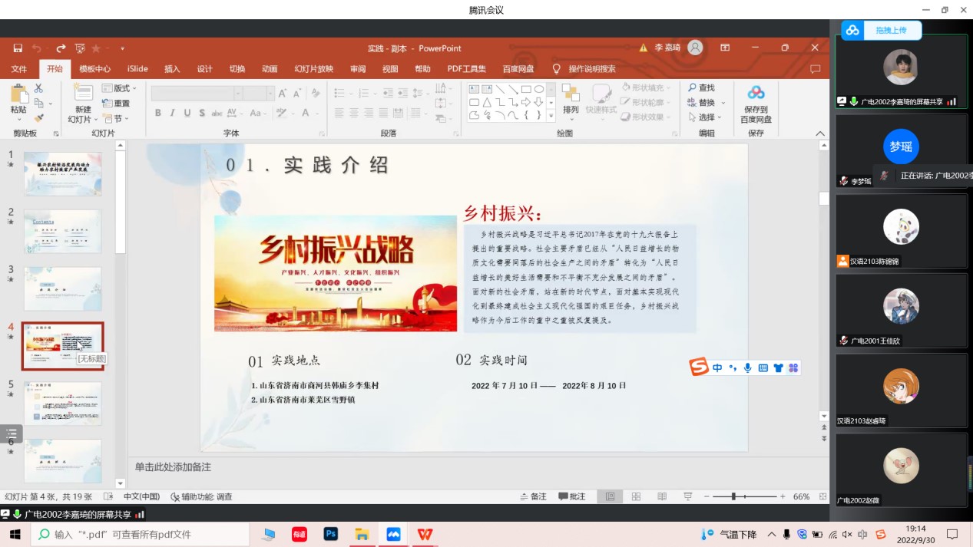
Task: Click the Find (查找) button
Action: pyautogui.click(x=701, y=88)
